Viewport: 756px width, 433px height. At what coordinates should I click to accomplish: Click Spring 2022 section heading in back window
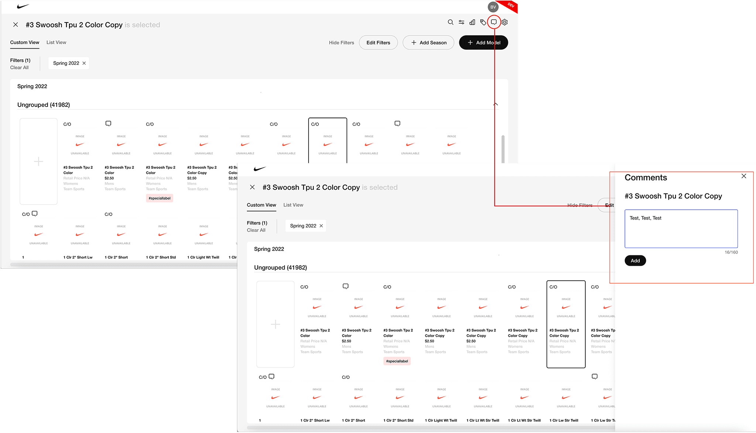click(32, 86)
